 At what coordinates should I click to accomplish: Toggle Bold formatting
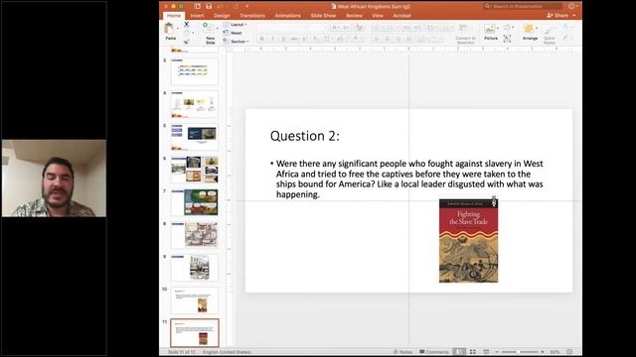coord(262,39)
